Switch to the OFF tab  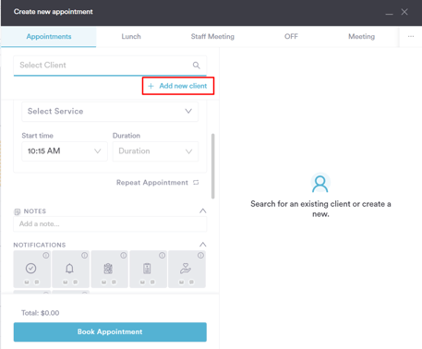pos(291,37)
